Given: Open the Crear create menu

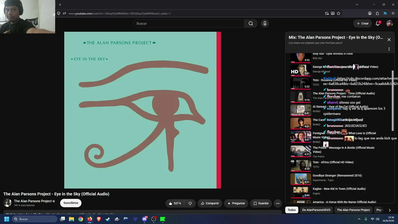Looking at the screenshot, I should pos(363,23).
